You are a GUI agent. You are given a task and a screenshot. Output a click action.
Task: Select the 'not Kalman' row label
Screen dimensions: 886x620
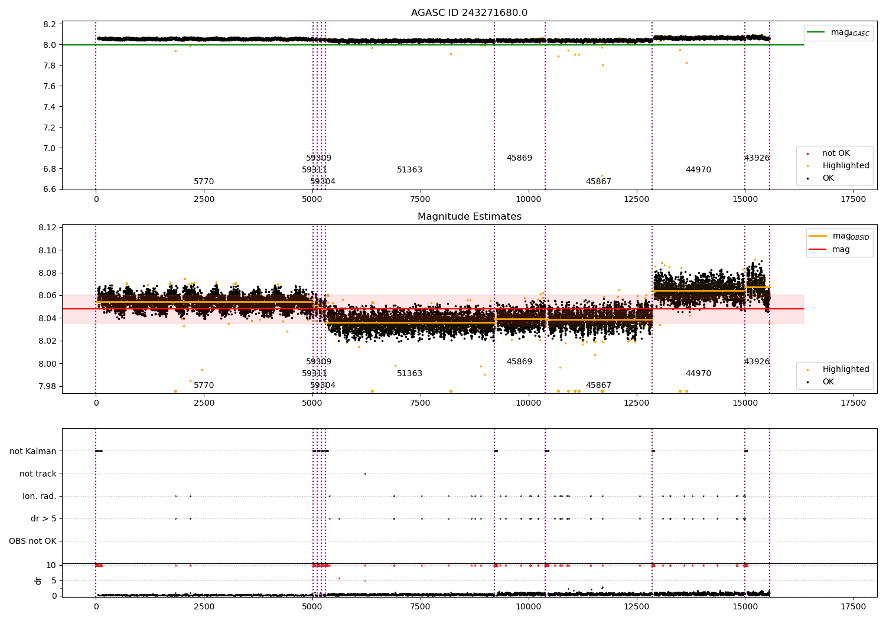pos(33,451)
